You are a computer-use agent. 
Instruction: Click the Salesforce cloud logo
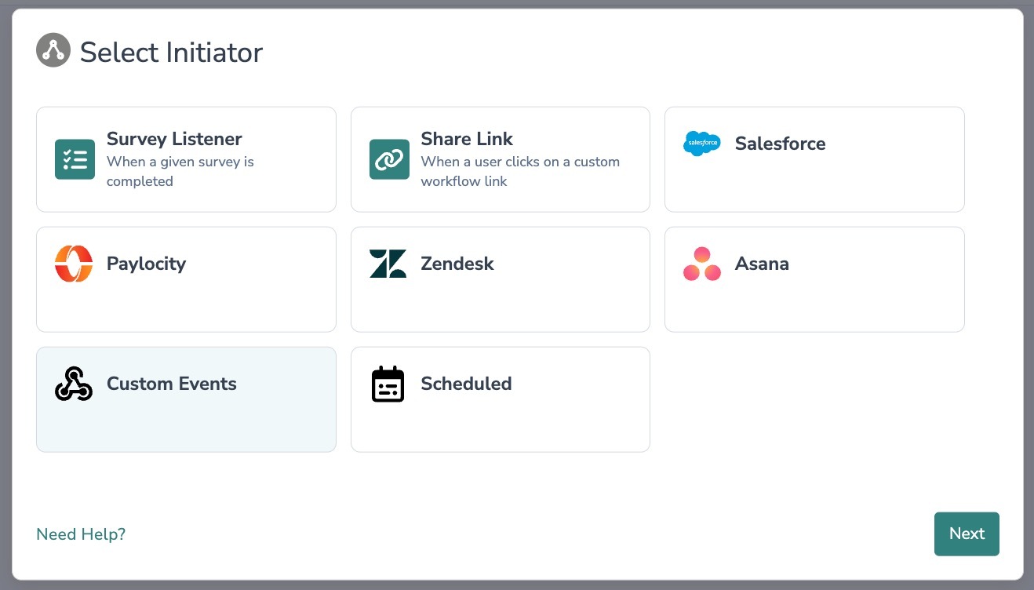point(702,144)
